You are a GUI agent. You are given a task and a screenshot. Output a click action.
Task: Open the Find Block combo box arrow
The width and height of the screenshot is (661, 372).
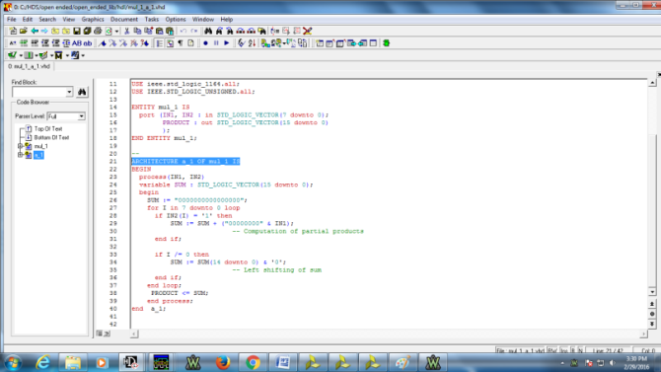click(x=69, y=92)
